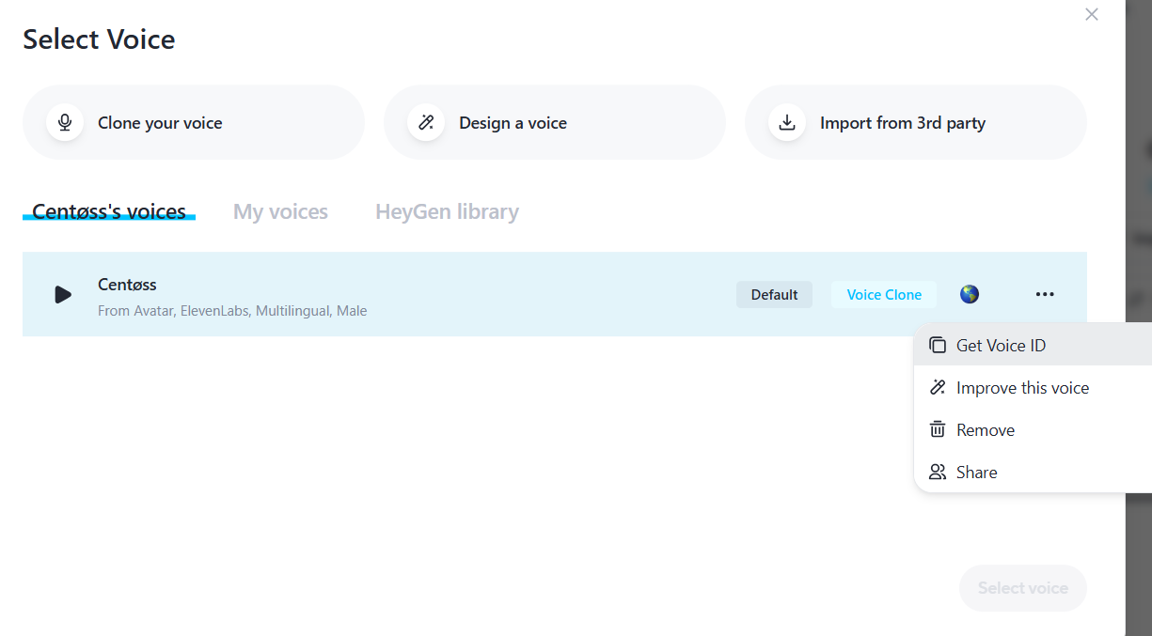Switch to the HeyGen library tab

pyautogui.click(x=447, y=211)
